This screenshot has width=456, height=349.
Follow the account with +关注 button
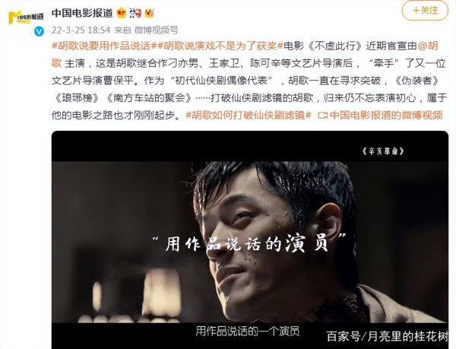coord(425,11)
